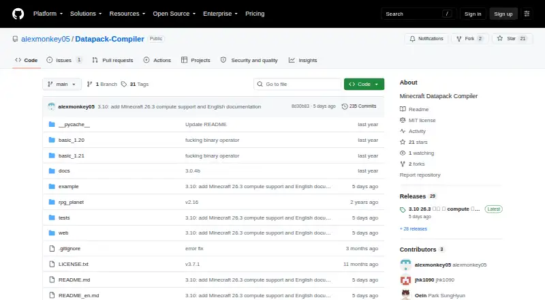Switch to the Code tab
The image size is (545, 300).
click(27, 60)
